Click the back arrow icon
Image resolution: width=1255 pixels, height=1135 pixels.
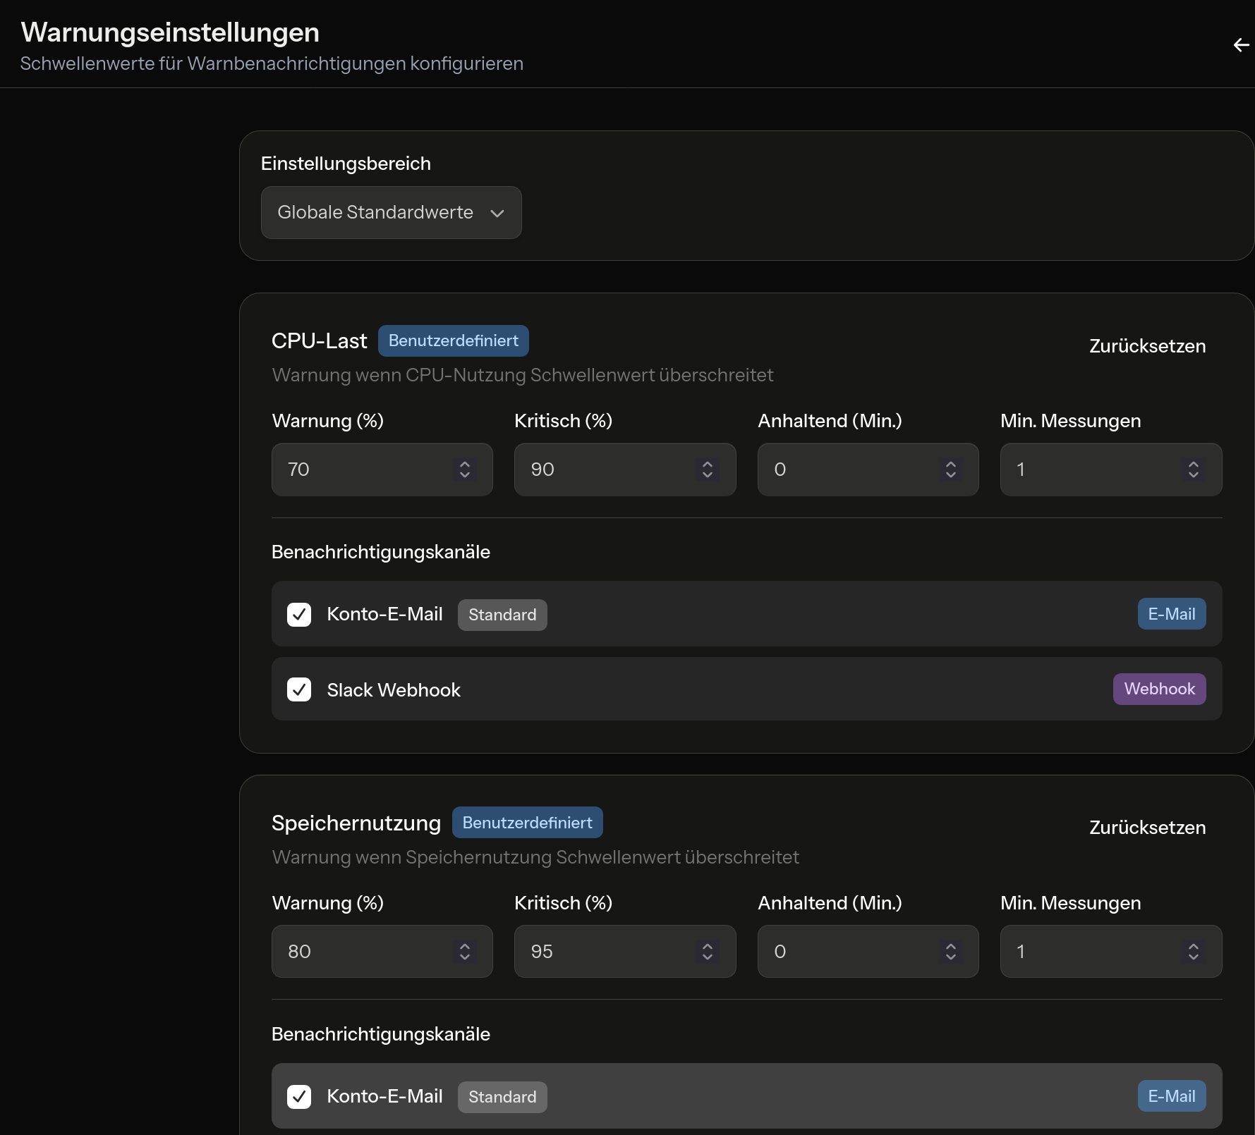pos(1241,45)
